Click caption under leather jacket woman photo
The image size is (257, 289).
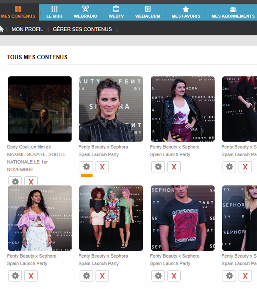[x=175, y=151]
